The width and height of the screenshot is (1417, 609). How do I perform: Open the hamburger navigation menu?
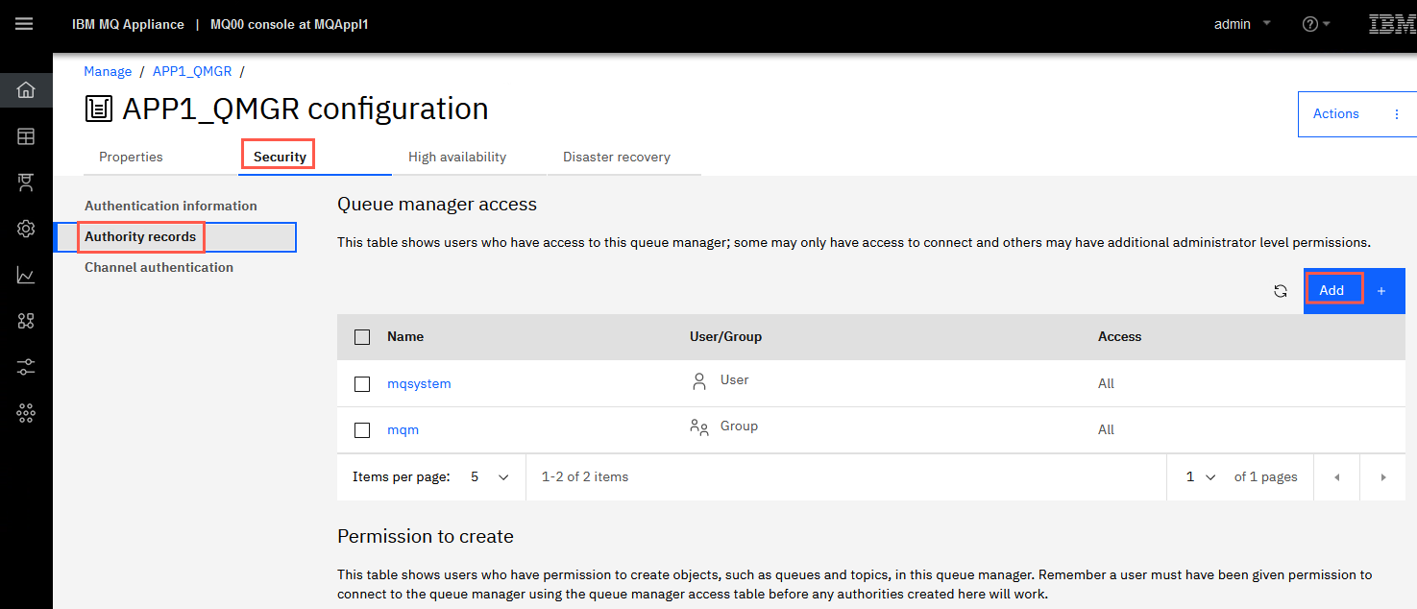[24, 24]
